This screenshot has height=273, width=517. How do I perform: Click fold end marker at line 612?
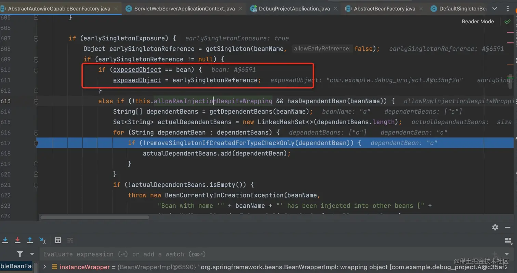click(x=36, y=91)
